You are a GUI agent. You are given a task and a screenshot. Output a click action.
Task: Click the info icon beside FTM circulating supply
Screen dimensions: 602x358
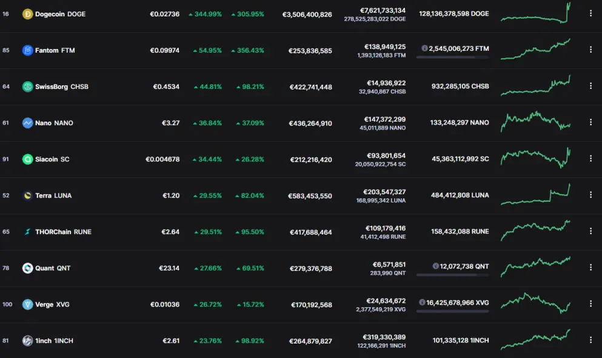tap(424, 48)
